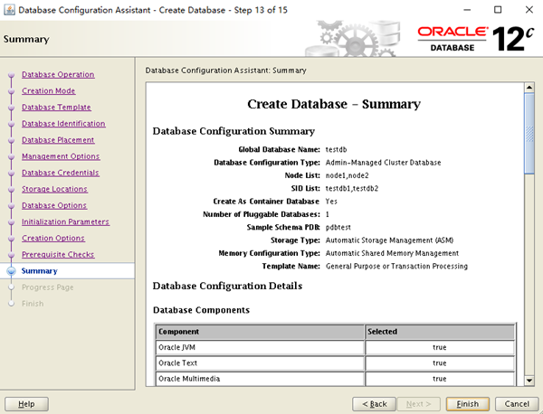Jump to Database Identification step
Screen dimensions: 543x414
(x=63, y=124)
